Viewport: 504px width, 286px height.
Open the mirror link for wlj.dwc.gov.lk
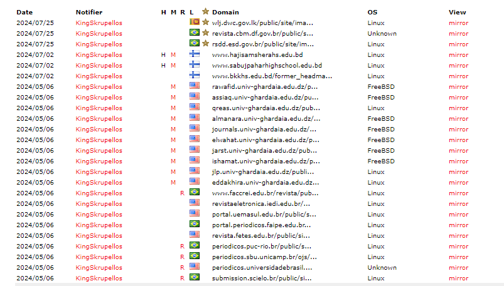(x=458, y=23)
